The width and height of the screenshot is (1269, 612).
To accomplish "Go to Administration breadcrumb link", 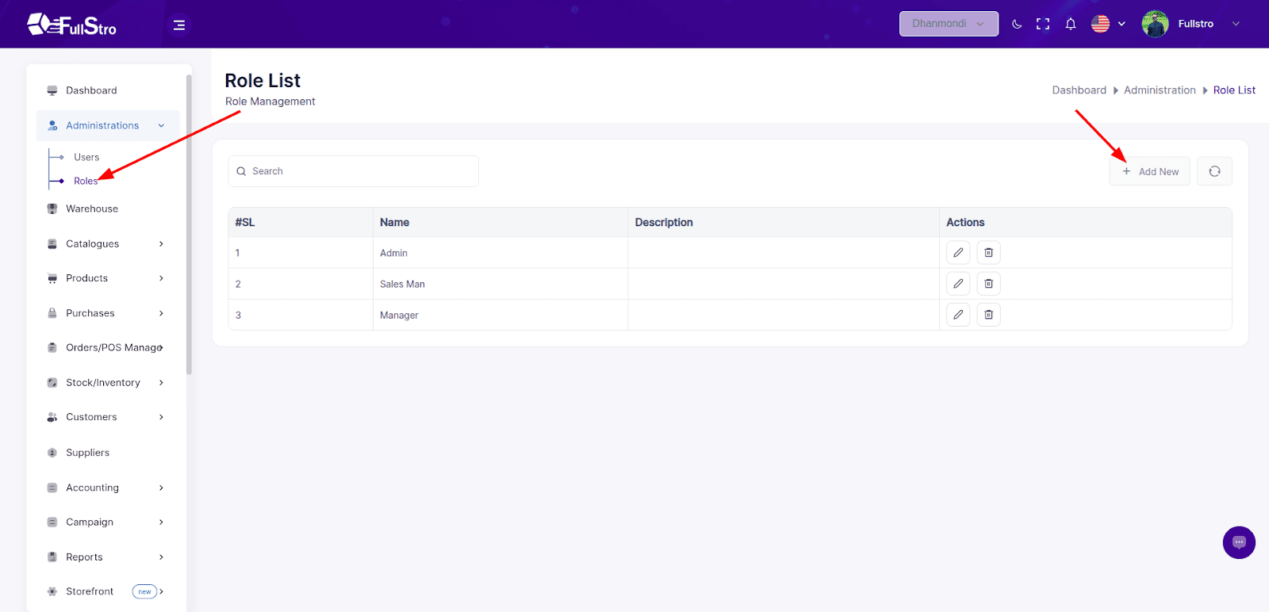I will point(1160,90).
